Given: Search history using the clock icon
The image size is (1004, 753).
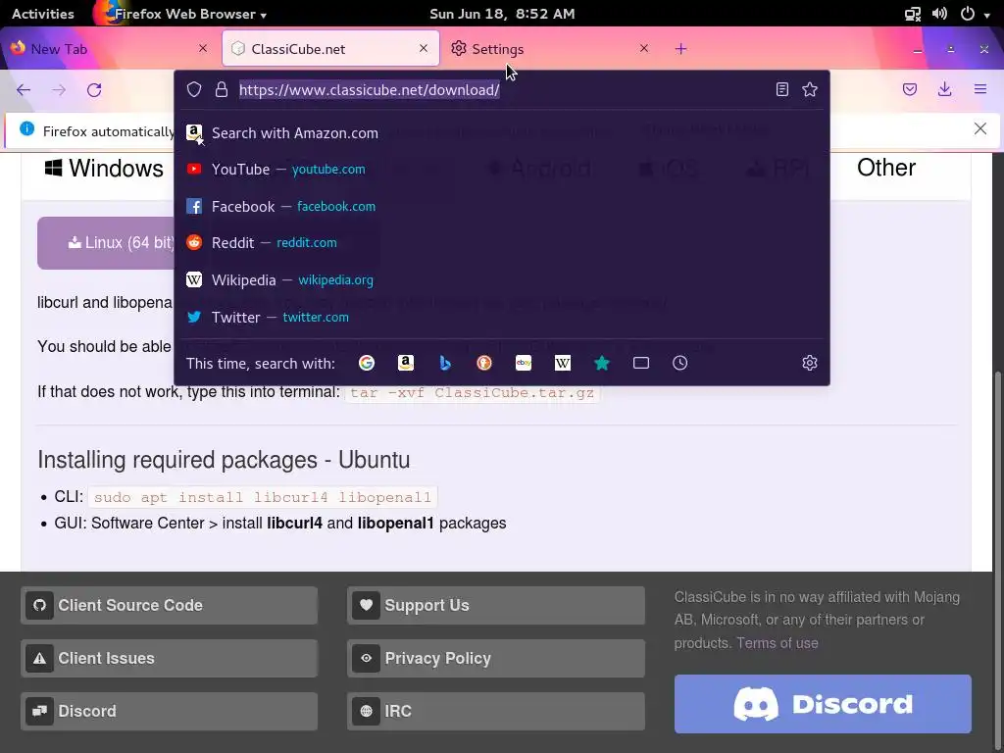Looking at the screenshot, I should (x=680, y=363).
